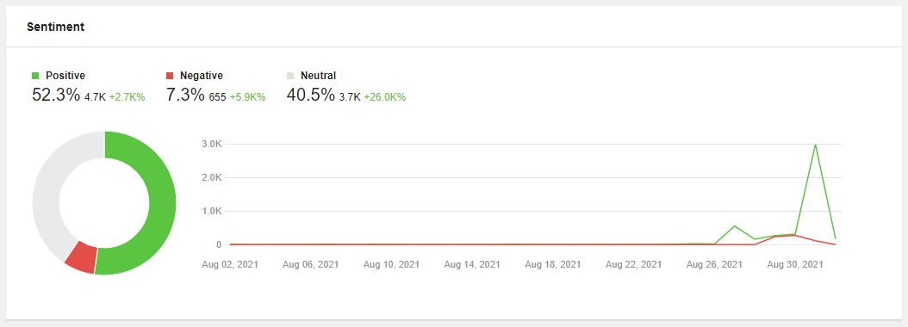Select the red segment of donut chart
The height and width of the screenshot is (327, 908).
click(x=81, y=256)
